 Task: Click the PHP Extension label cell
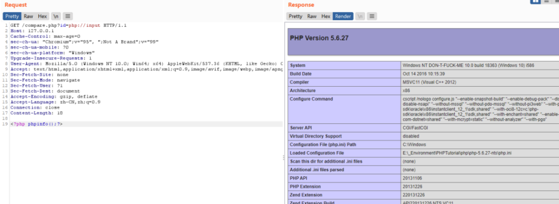pyautogui.click(x=344, y=187)
